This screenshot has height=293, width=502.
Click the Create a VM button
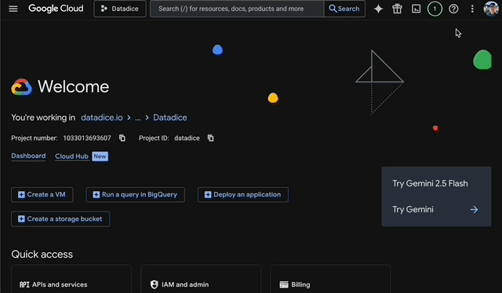point(42,194)
